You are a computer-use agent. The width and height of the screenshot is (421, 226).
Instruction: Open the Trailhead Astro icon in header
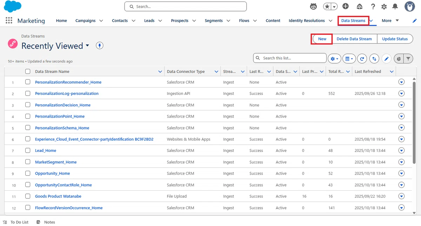tap(314, 6)
